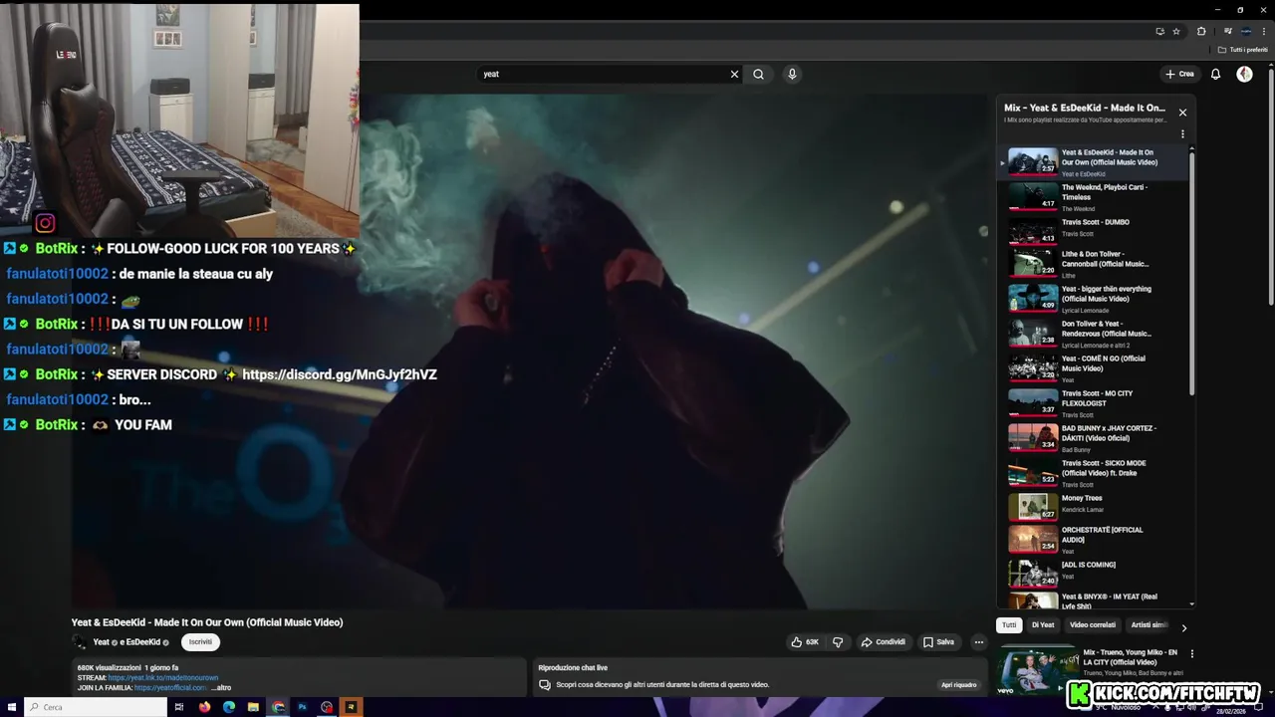Subscribe with the Iscriviti button
This screenshot has width=1275, height=717.
200,642
